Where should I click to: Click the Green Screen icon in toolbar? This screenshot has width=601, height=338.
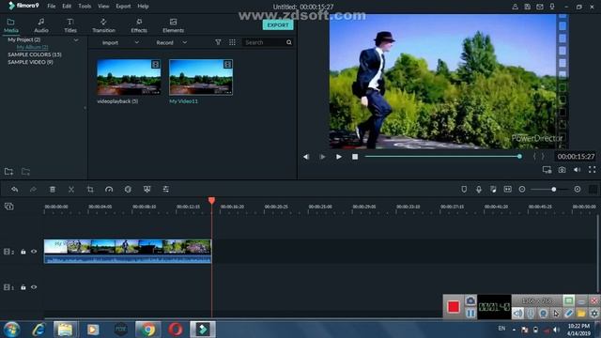pyautogui.click(x=146, y=190)
